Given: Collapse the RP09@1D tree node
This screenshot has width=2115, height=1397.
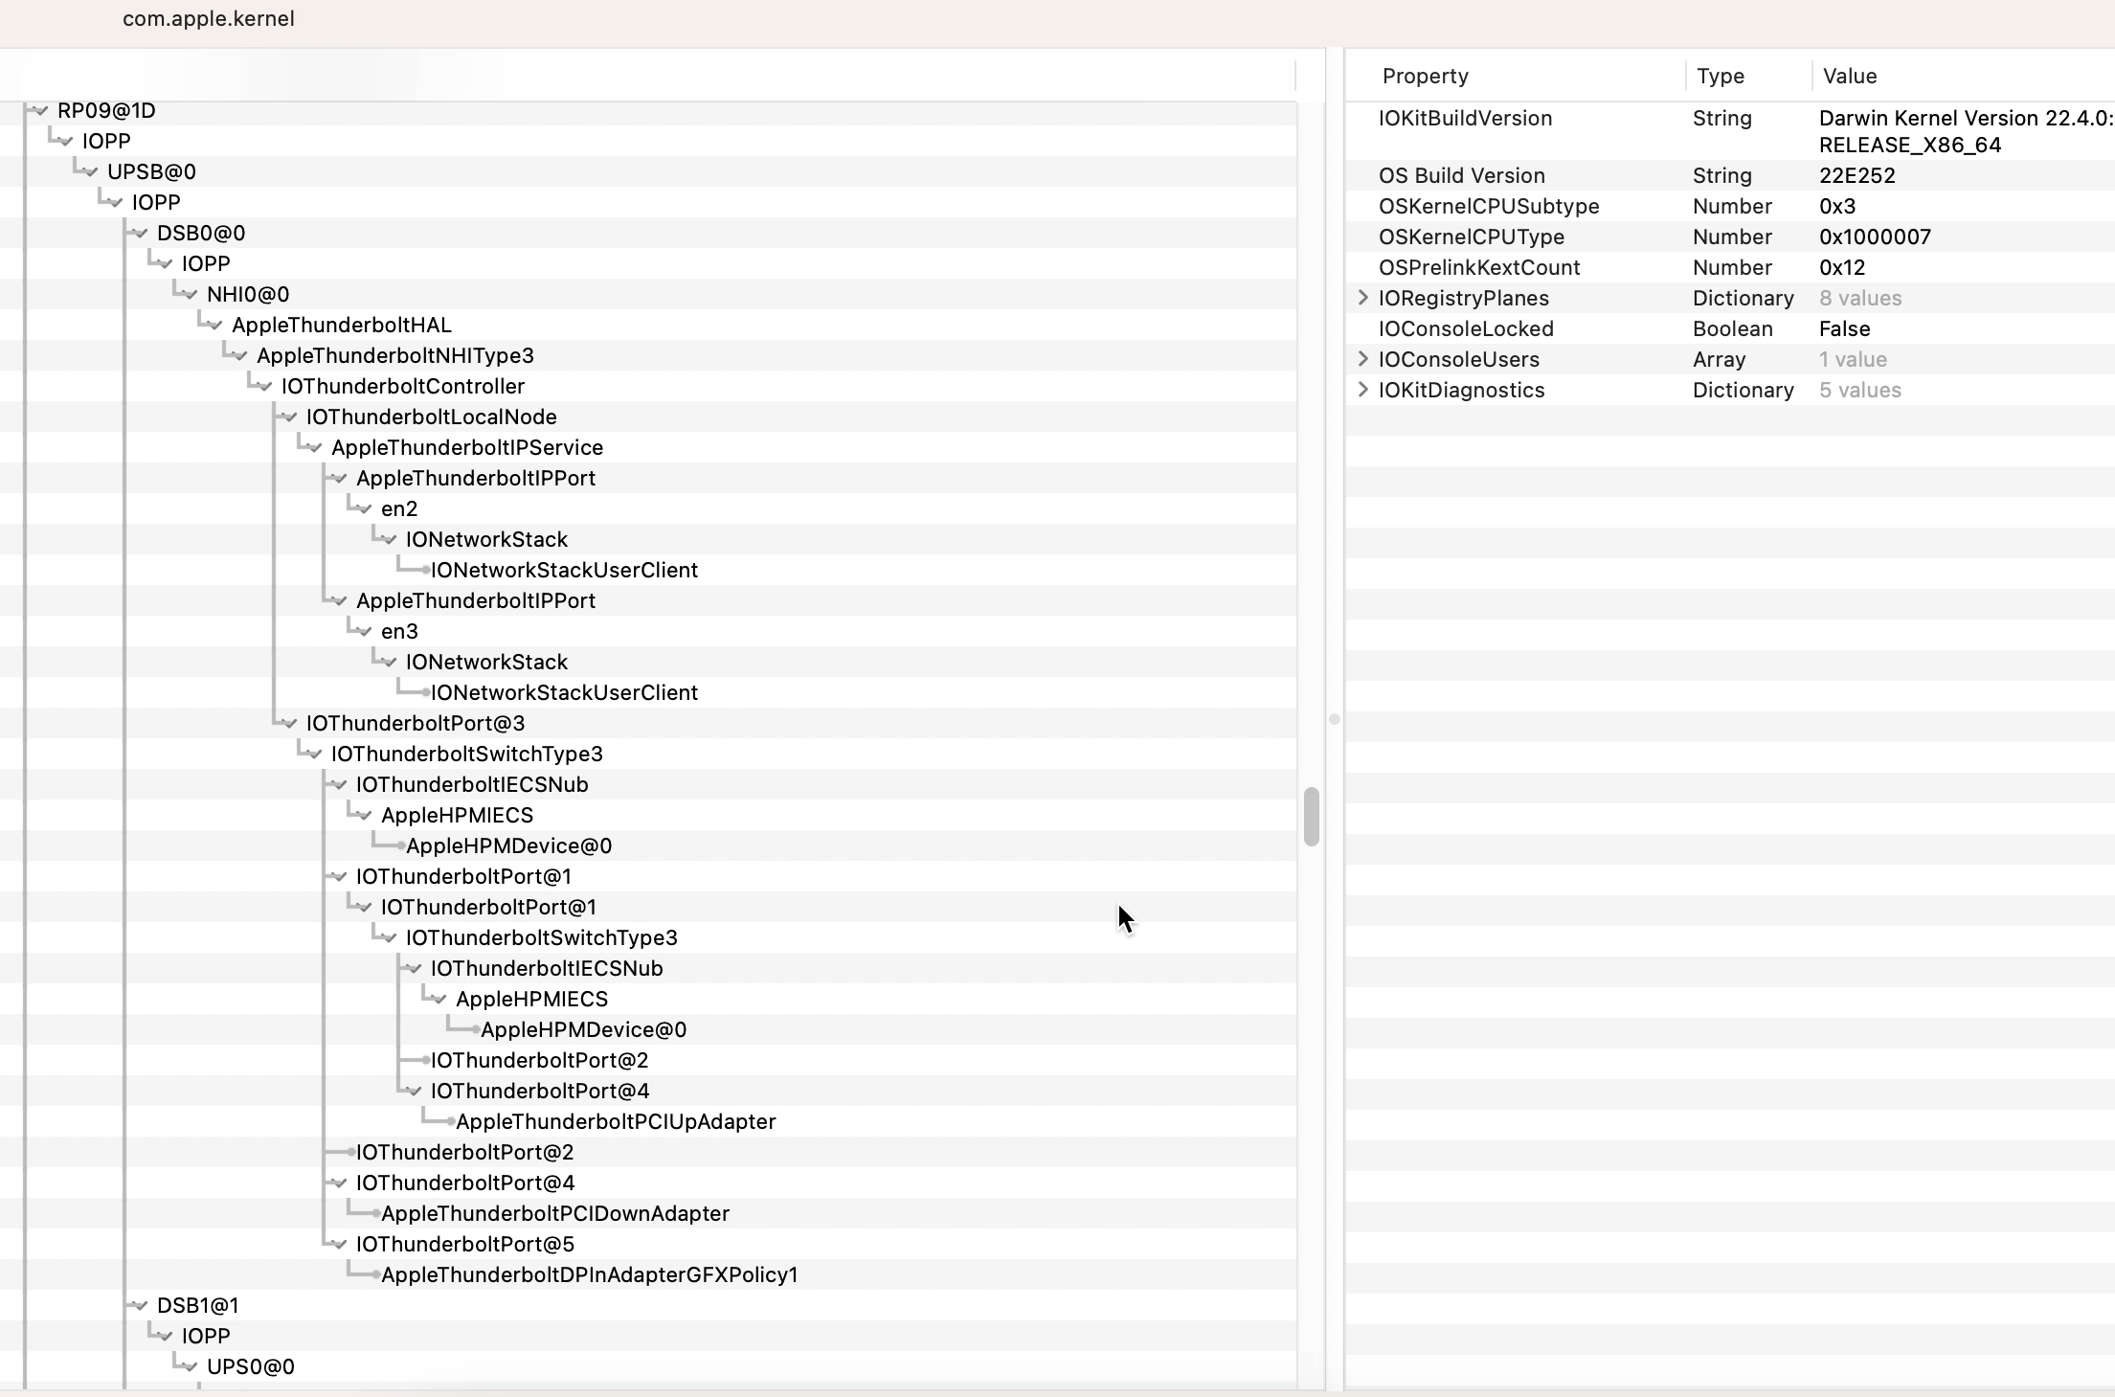Looking at the screenshot, I should (x=41, y=111).
